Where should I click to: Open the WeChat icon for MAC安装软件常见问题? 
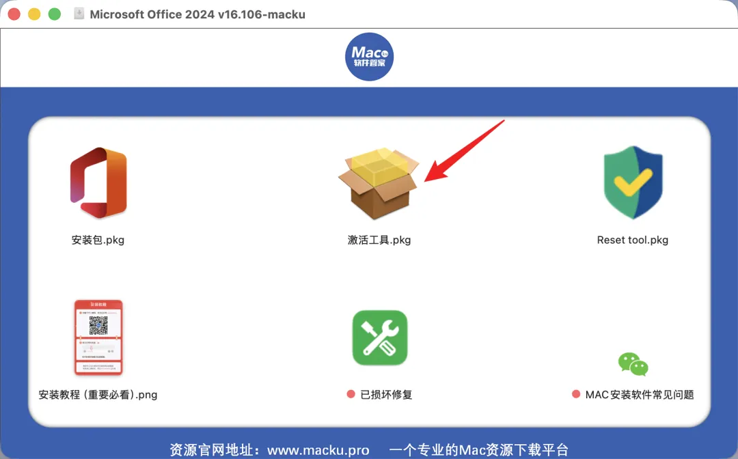(x=633, y=364)
